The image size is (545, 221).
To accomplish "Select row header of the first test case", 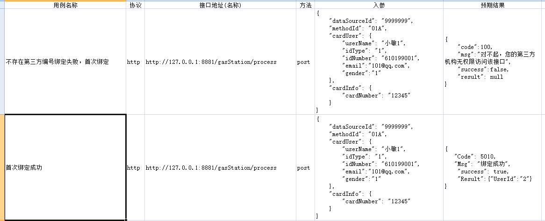I will point(2,62).
